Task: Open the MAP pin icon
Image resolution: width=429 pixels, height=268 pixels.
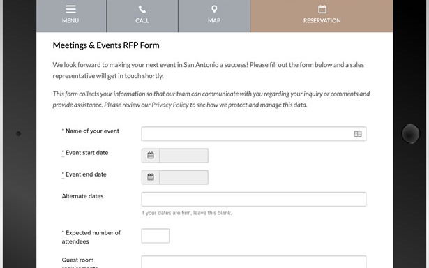Action: tap(214, 9)
